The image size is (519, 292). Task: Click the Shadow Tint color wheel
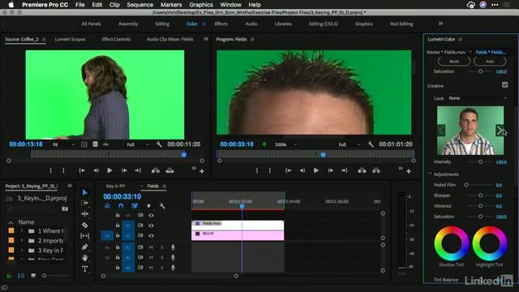coord(452,243)
